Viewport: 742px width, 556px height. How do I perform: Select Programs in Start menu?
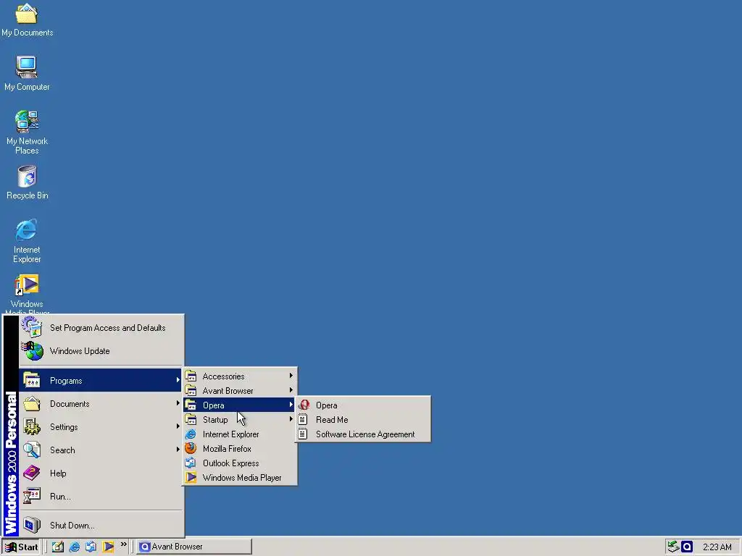101,381
